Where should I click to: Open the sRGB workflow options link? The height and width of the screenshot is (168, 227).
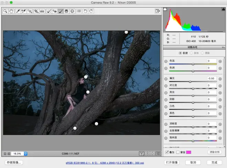(x=105, y=163)
